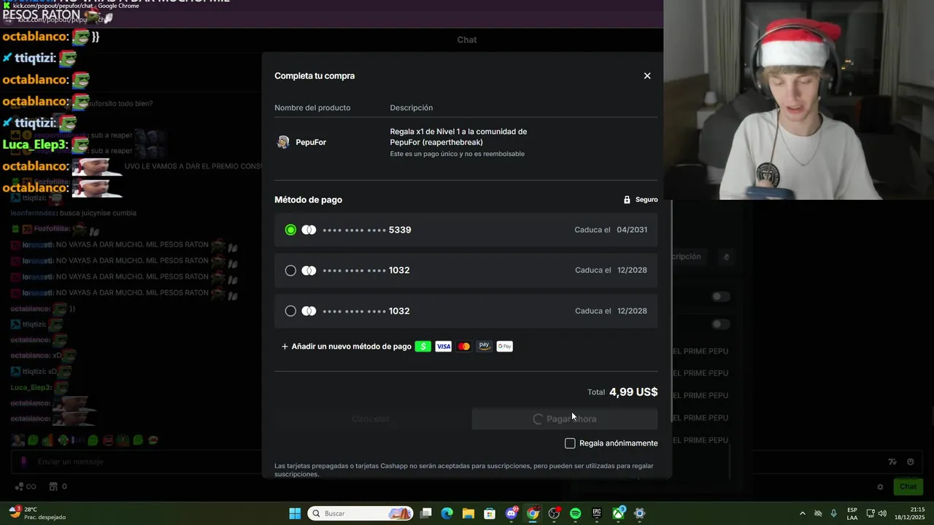This screenshot has height=525, width=934.
Task: Open Microsoft Store from taskbar
Action: [x=490, y=513]
